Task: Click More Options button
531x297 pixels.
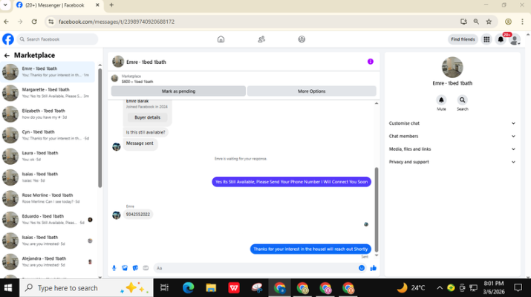Action: tap(312, 91)
